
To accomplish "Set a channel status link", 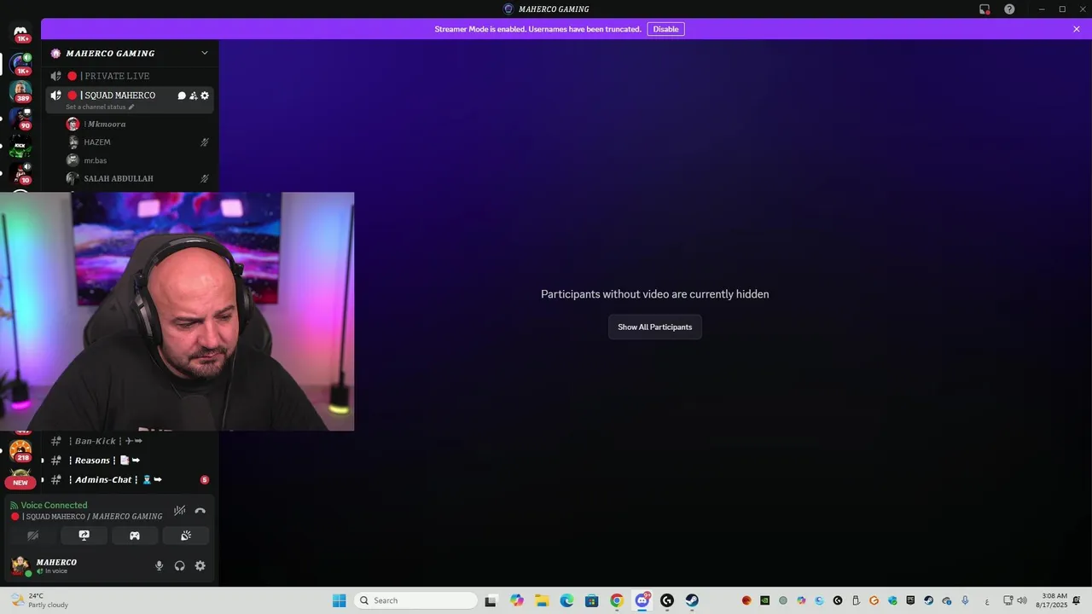I will [x=100, y=107].
